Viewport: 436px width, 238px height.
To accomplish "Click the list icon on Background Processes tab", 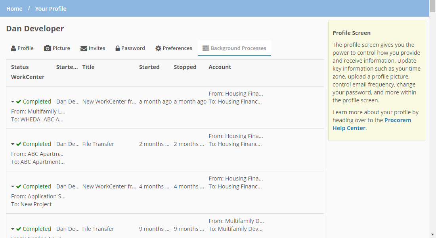I will (206, 48).
